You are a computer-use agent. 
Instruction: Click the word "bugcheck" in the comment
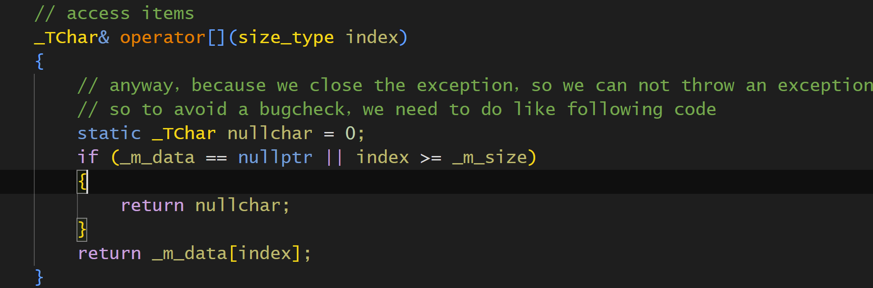[303, 109]
